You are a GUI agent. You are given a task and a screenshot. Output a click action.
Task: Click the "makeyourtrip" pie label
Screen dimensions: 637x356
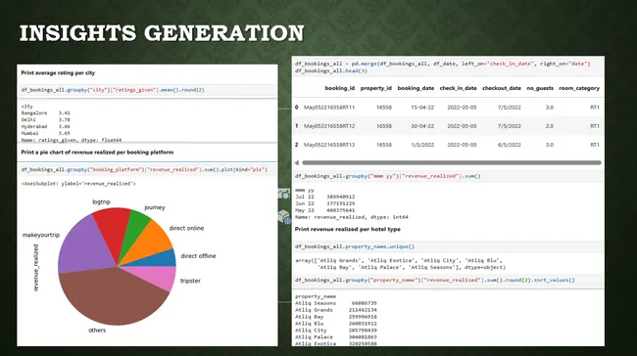[41, 235]
